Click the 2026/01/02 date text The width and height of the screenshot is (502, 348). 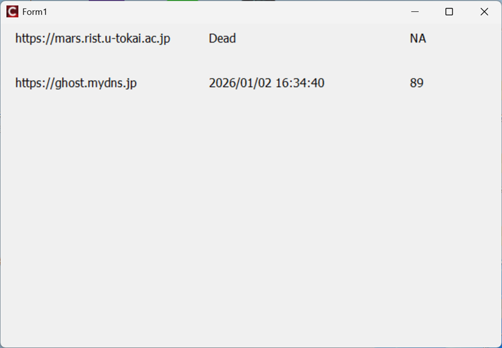pos(240,83)
